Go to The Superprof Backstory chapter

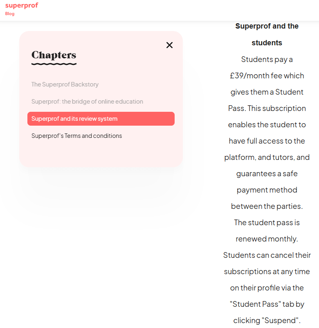65,84
